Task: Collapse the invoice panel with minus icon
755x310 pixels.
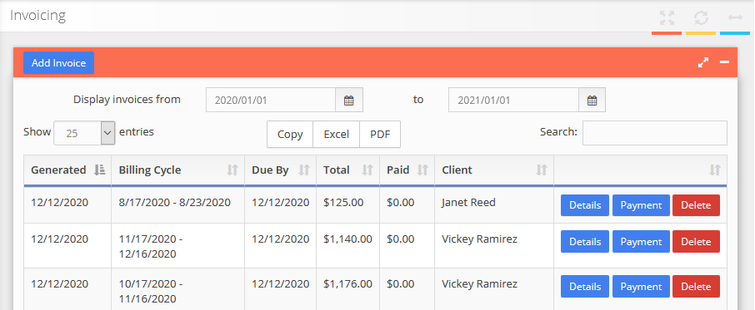Action: 724,62
